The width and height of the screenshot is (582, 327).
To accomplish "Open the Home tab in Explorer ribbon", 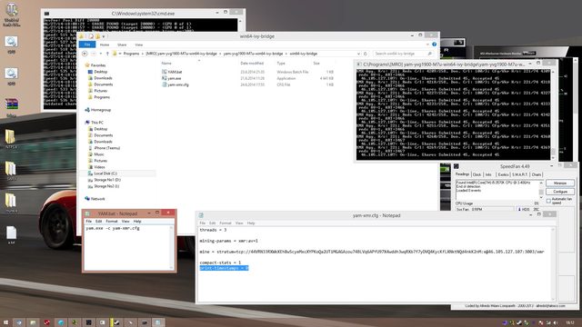I will click(x=105, y=45).
